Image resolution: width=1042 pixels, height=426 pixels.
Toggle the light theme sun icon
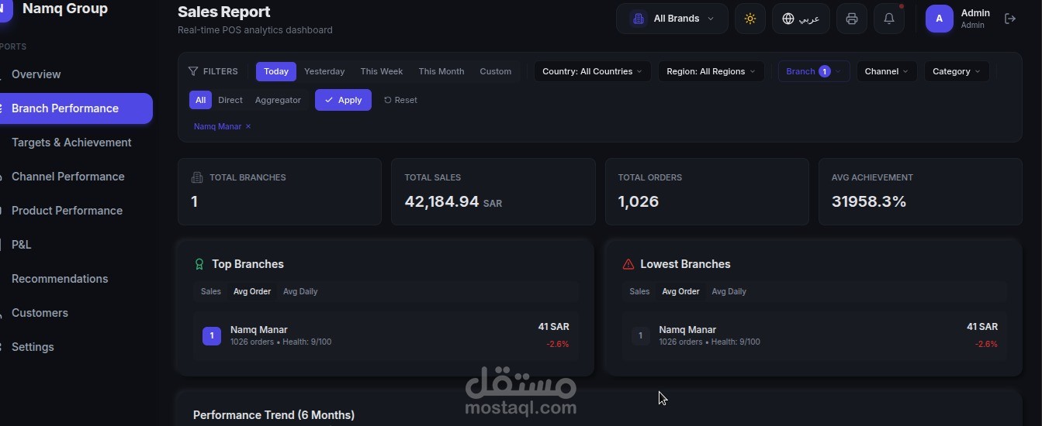749,19
